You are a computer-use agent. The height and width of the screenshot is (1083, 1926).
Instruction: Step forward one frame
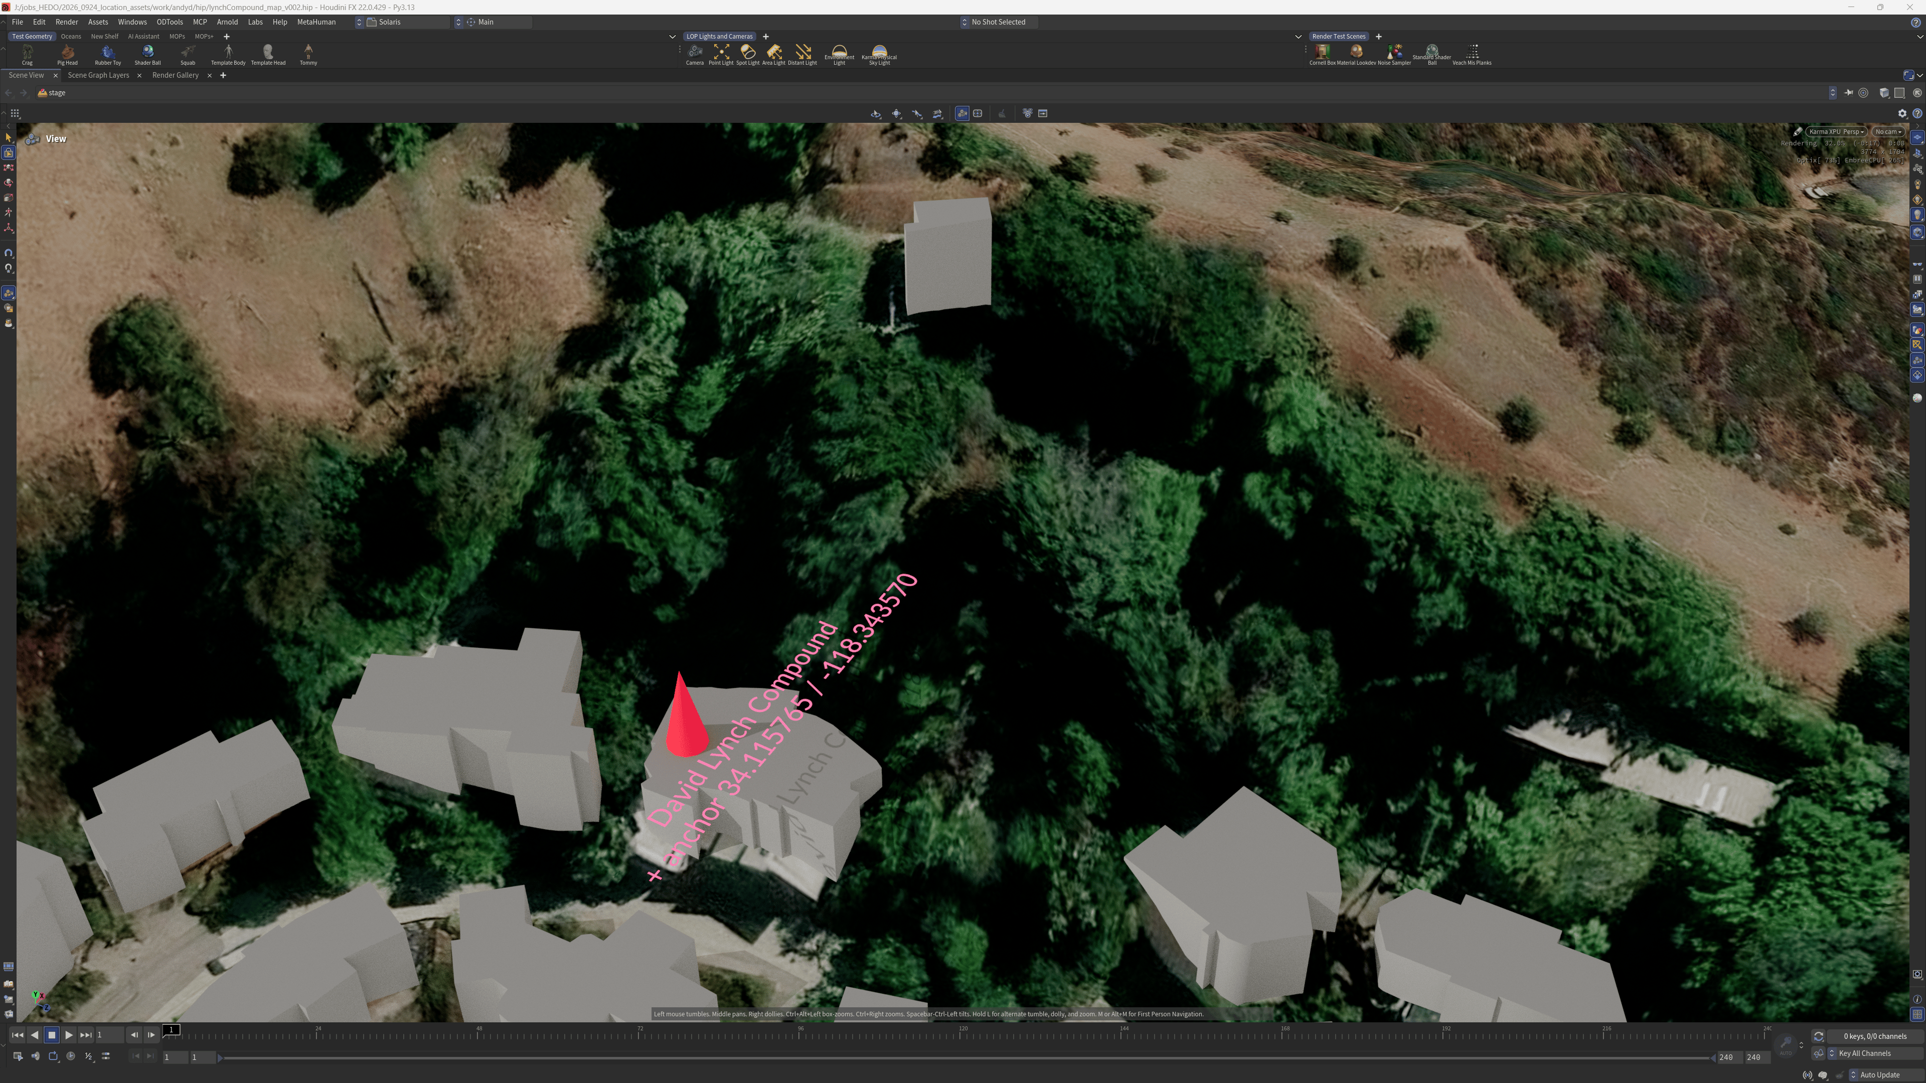coord(151,1035)
